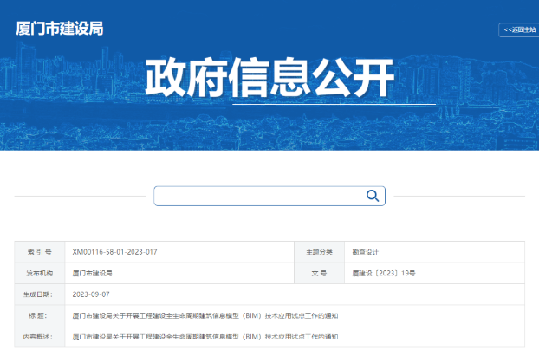Click the BIM notice text in the 内容概述 row
This screenshot has width=539, height=362.
coord(205,337)
